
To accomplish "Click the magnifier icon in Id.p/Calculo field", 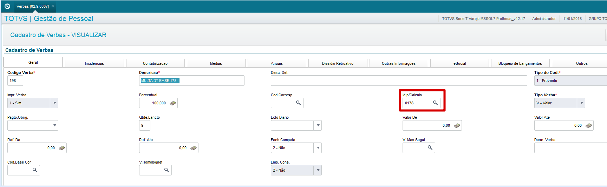I will click(x=435, y=103).
